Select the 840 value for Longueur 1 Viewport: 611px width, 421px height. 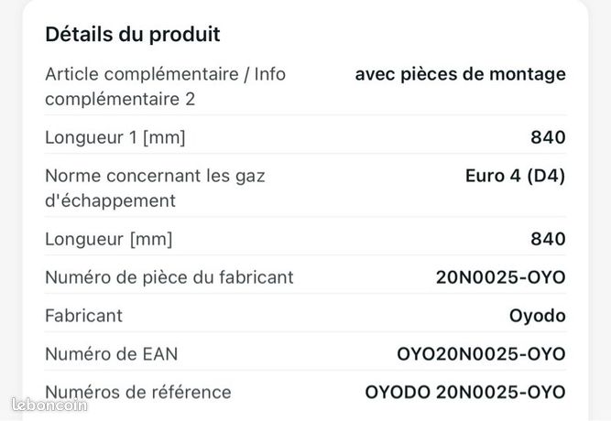tap(548, 137)
